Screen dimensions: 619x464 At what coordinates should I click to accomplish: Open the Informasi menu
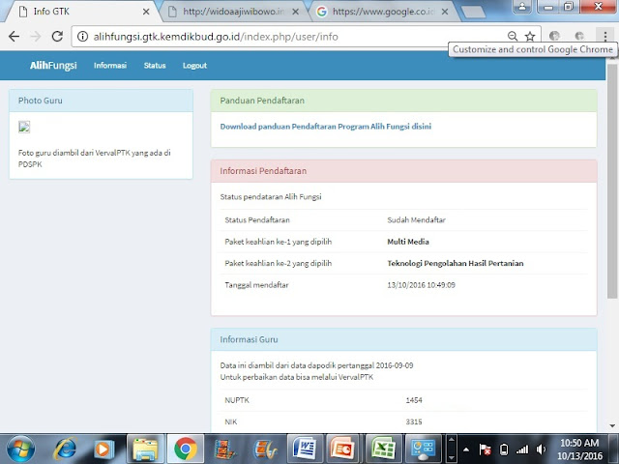110,66
